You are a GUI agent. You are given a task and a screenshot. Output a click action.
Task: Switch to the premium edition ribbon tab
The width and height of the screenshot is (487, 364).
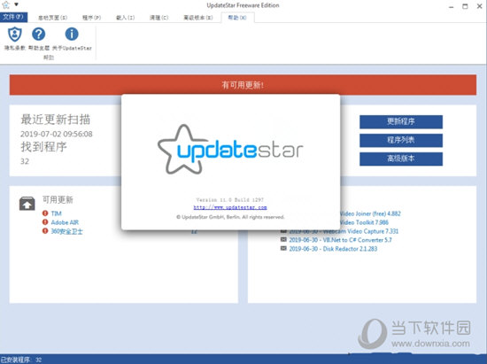click(x=197, y=18)
